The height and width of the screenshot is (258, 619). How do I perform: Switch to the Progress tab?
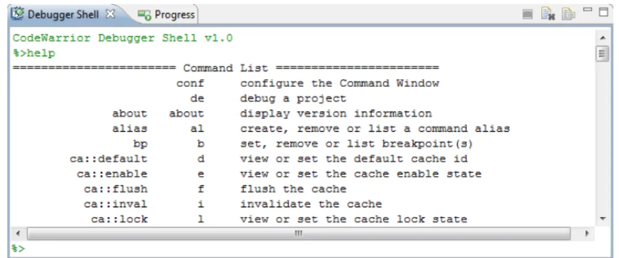coord(166,15)
